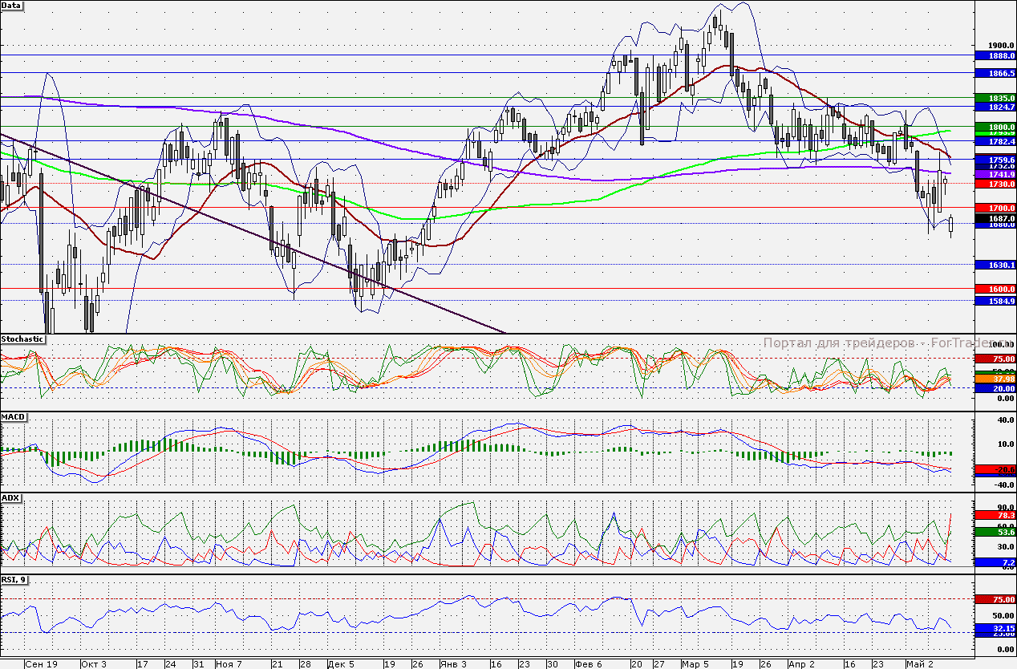Click the red 1600.0 price tag
Image resolution: width=1017 pixels, height=669 pixels.
click(x=995, y=289)
